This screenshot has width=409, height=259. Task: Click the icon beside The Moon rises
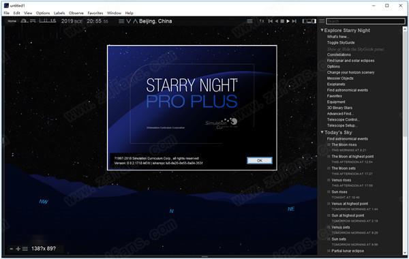coord(329,144)
